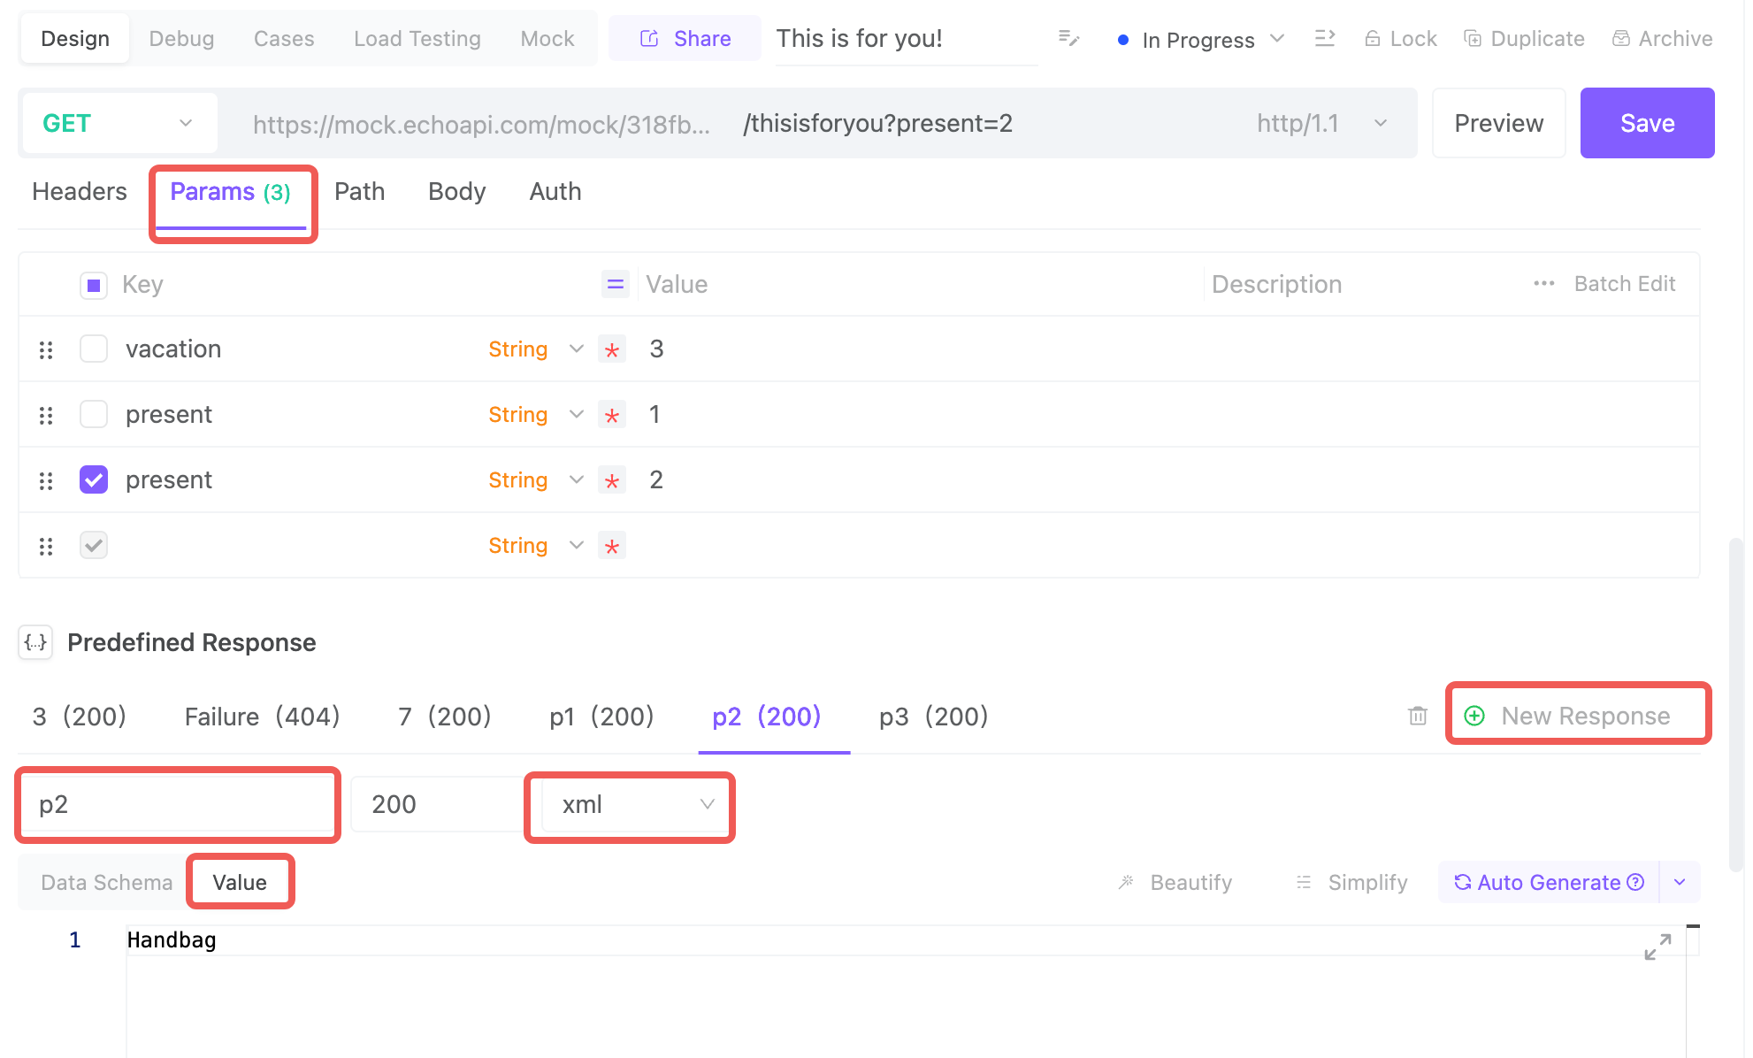The width and height of the screenshot is (1753, 1058).
Task: Click value cell 3 of vacation row
Action: coord(920,349)
